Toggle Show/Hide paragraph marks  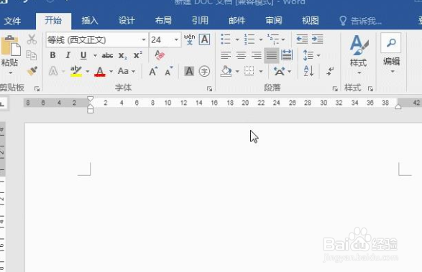[330, 71]
